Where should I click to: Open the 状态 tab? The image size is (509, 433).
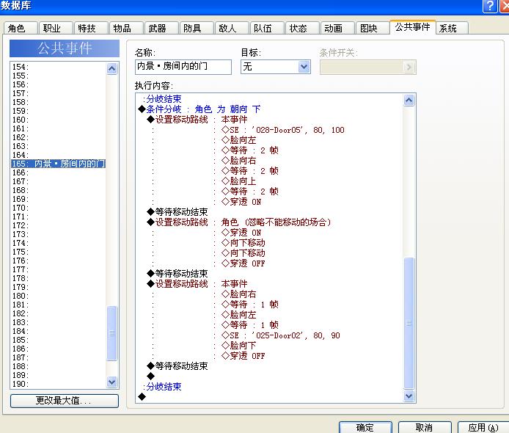[302, 29]
